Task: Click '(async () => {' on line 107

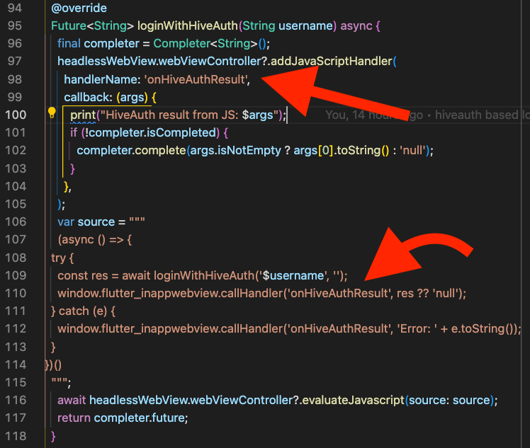Action: pyautogui.click(x=95, y=240)
